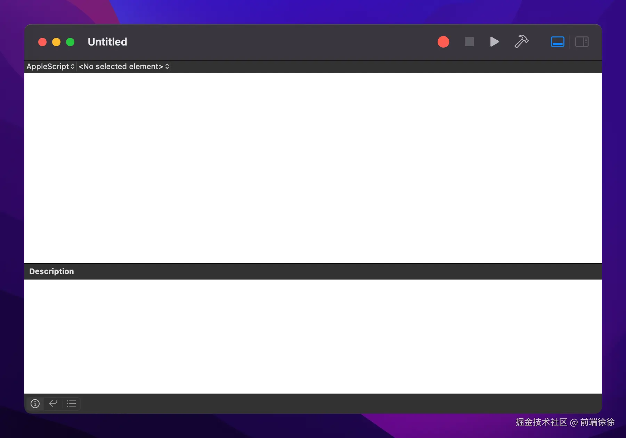Screen dimensions: 626x438
Task: Click inside the script editor text area
Action: [313, 168]
